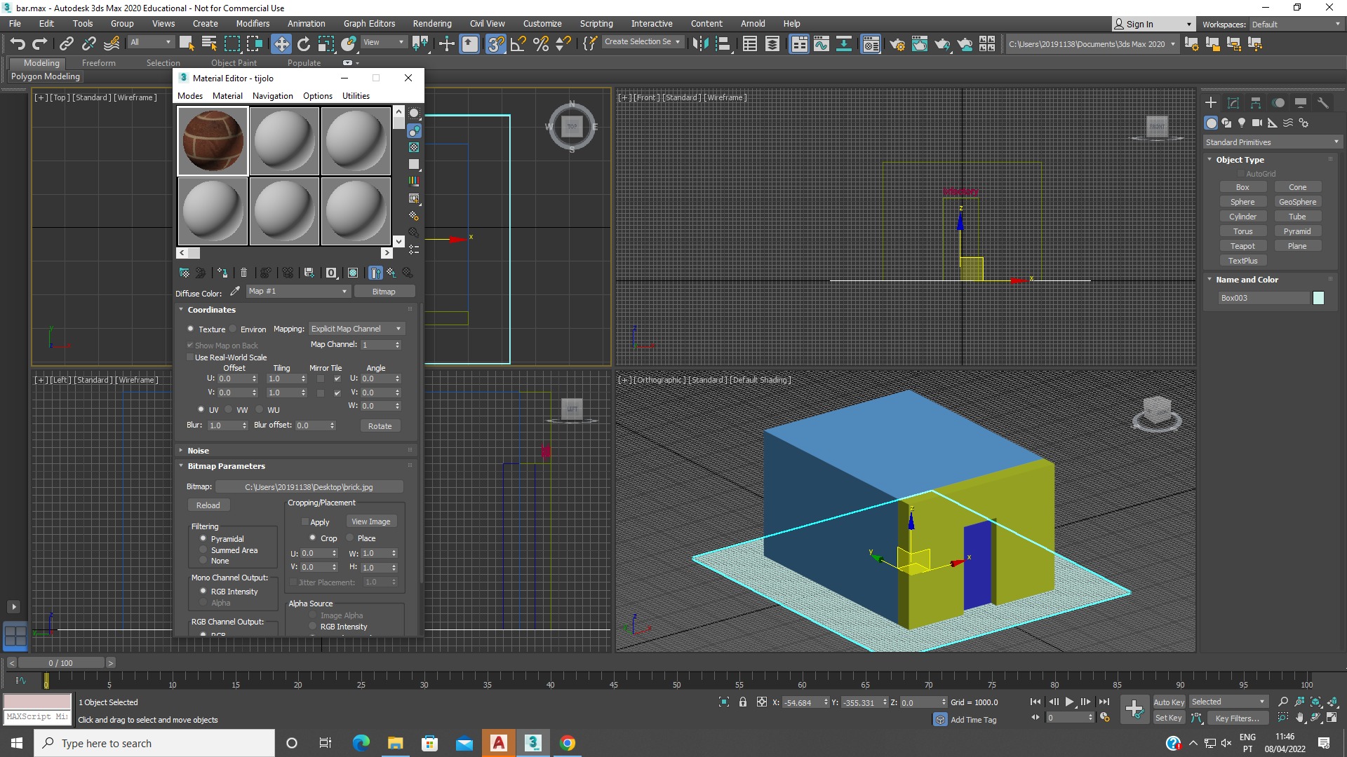The image size is (1347, 757).
Task: Click the bitmap path brick.jpg field
Action: (309, 486)
